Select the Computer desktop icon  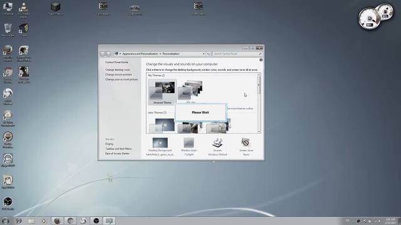pos(8,8)
